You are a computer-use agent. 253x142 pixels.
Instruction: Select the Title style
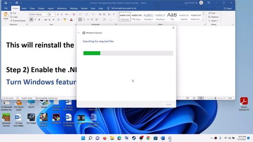pos(172,17)
